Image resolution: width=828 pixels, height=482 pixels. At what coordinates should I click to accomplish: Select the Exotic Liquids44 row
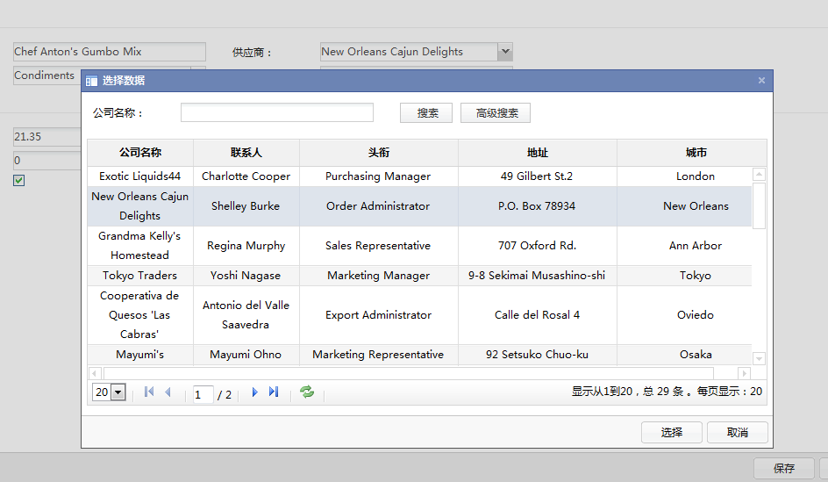[419, 176]
